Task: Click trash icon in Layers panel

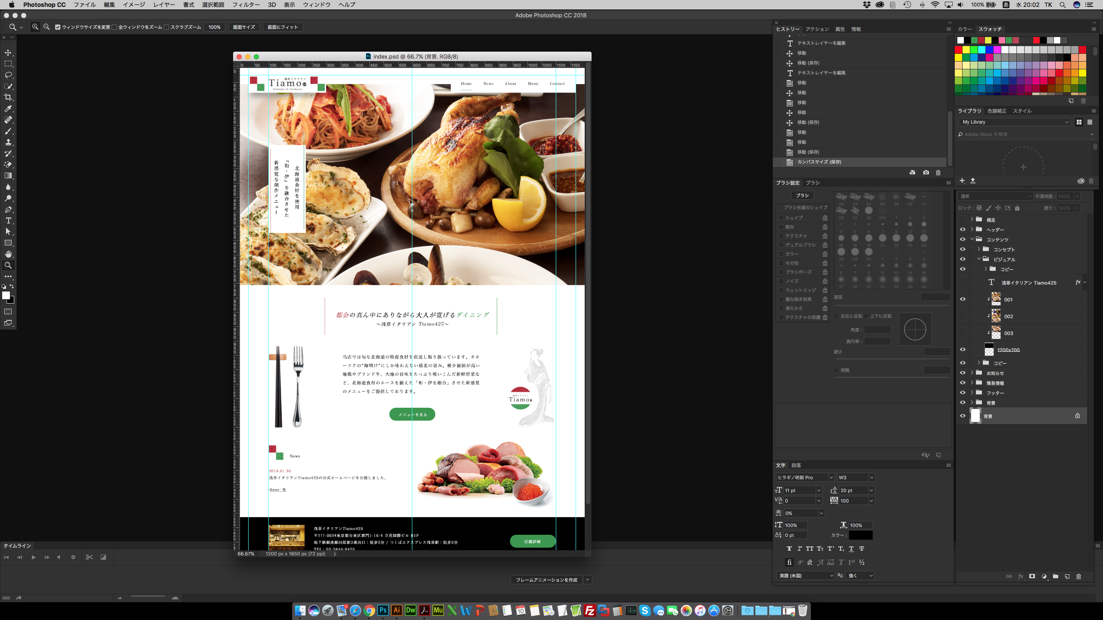Action: [x=1078, y=576]
